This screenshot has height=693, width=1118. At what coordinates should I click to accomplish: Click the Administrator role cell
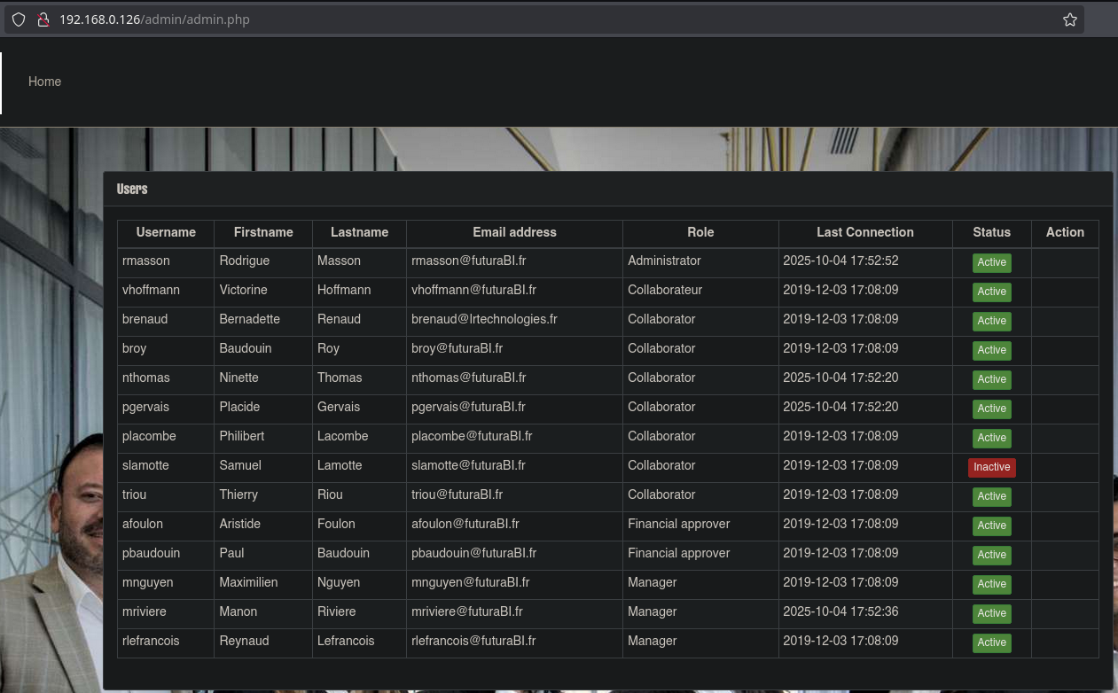pyautogui.click(x=664, y=261)
